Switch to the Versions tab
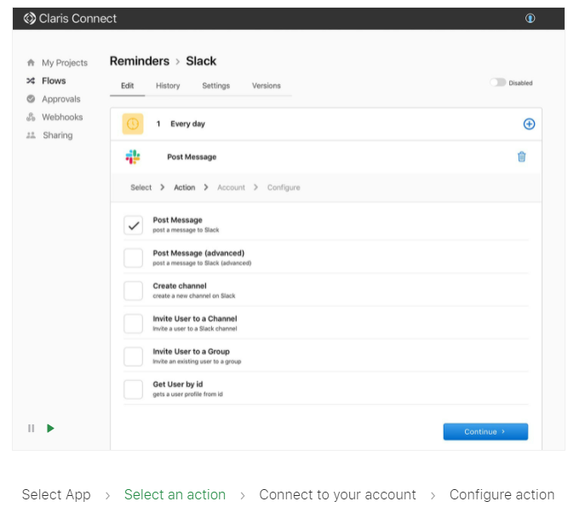 (x=267, y=86)
